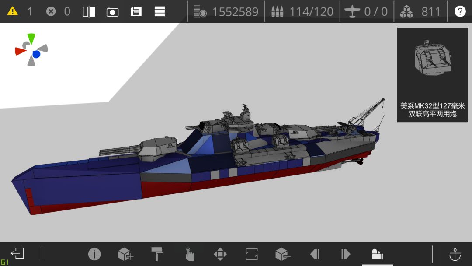472x266 pixels.
Task: Select the pointing hand select tool
Action: (189, 254)
